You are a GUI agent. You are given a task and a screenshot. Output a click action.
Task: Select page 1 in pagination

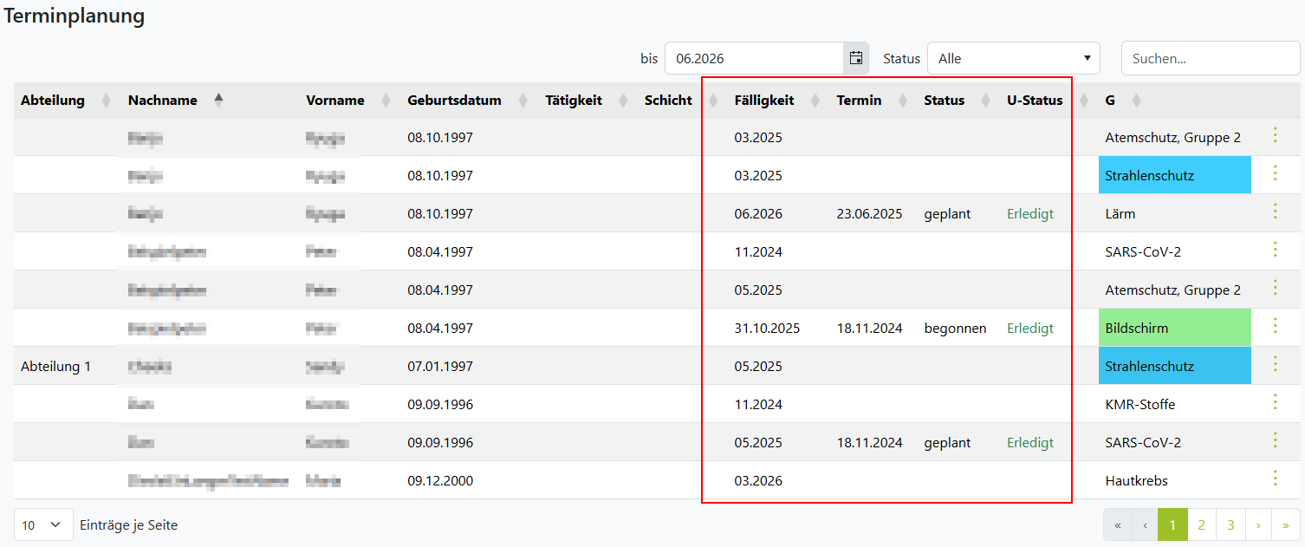pyautogui.click(x=1172, y=524)
